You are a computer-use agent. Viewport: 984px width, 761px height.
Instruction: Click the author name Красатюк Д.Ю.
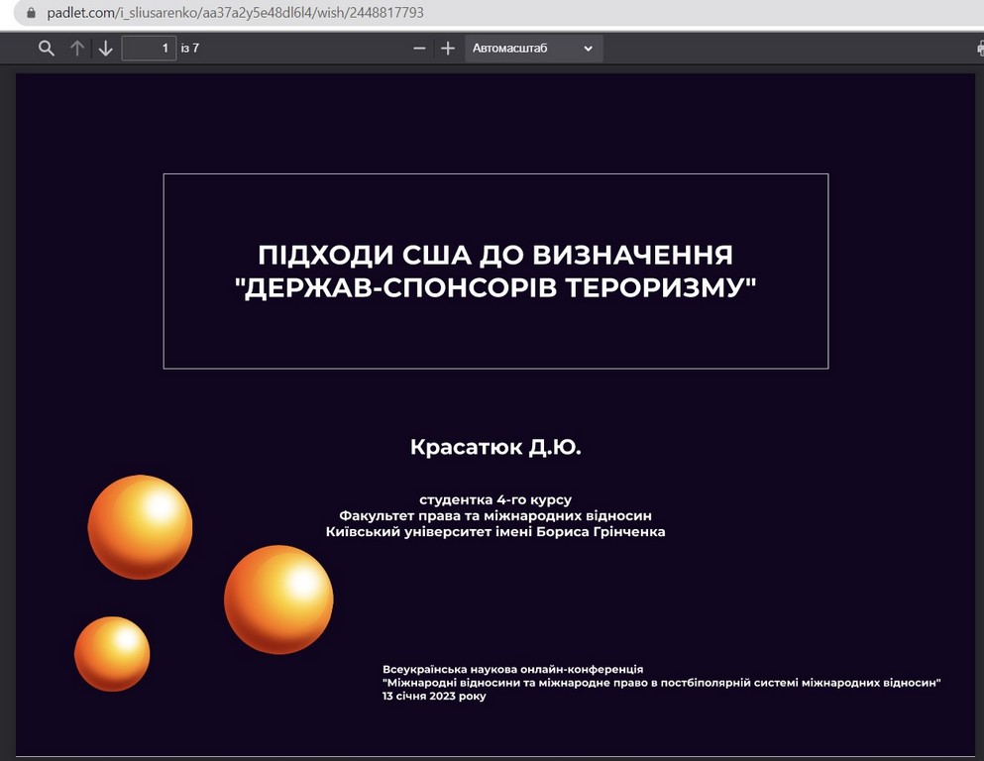click(495, 447)
